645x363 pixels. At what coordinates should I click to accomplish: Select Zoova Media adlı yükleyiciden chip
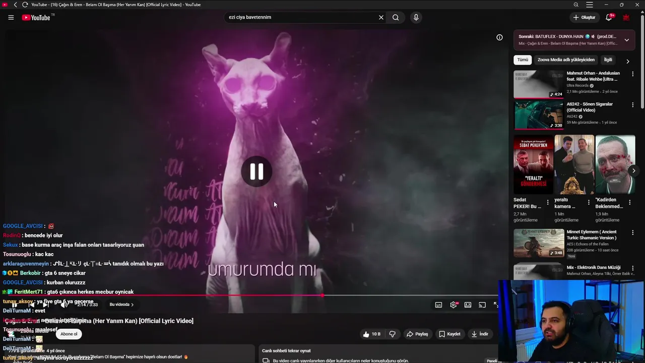pos(566,59)
